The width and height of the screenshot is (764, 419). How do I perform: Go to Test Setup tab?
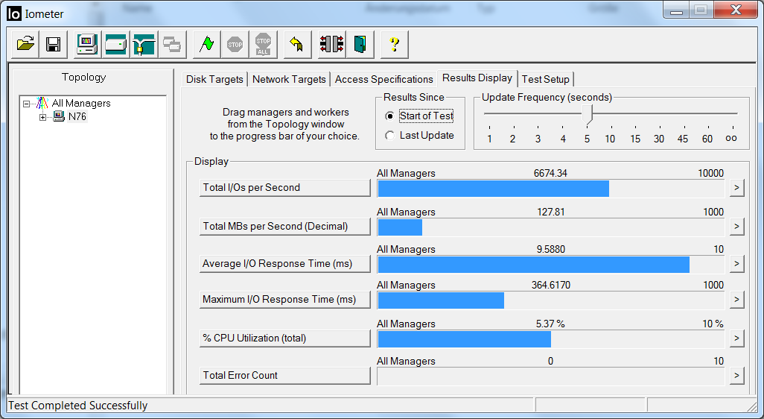point(546,79)
